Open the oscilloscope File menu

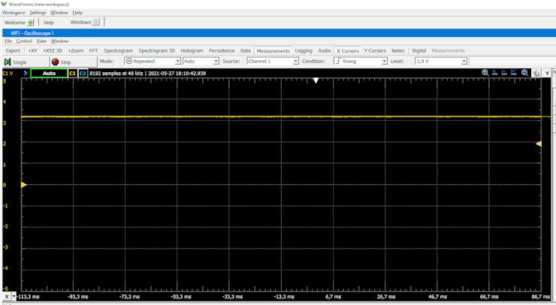(x=8, y=41)
